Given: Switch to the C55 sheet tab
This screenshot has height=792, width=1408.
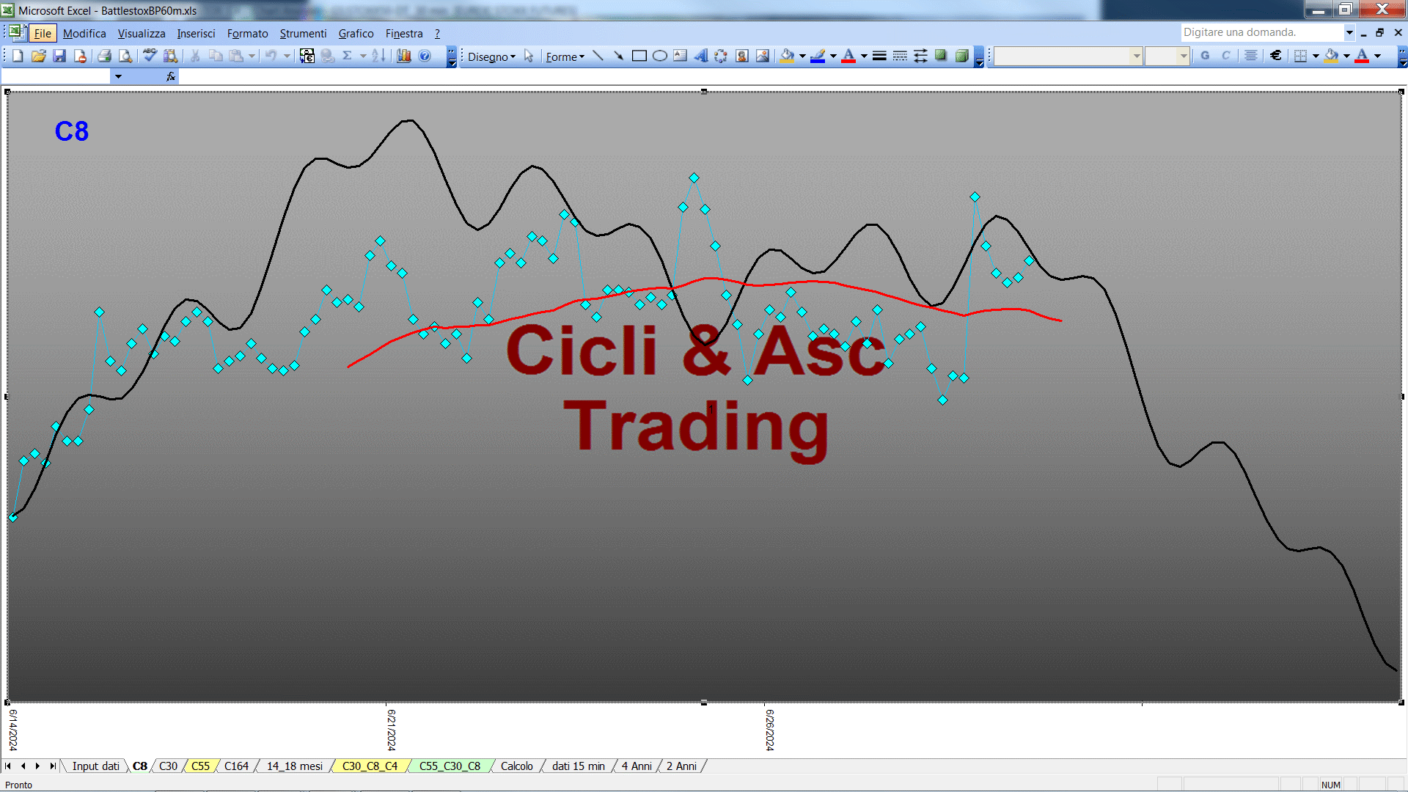Looking at the screenshot, I should point(200,766).
